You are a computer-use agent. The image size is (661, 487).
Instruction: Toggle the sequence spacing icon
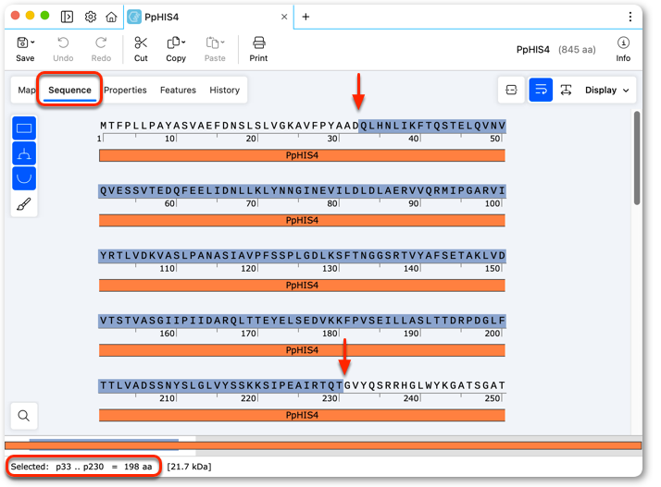[x=566, y=90]
